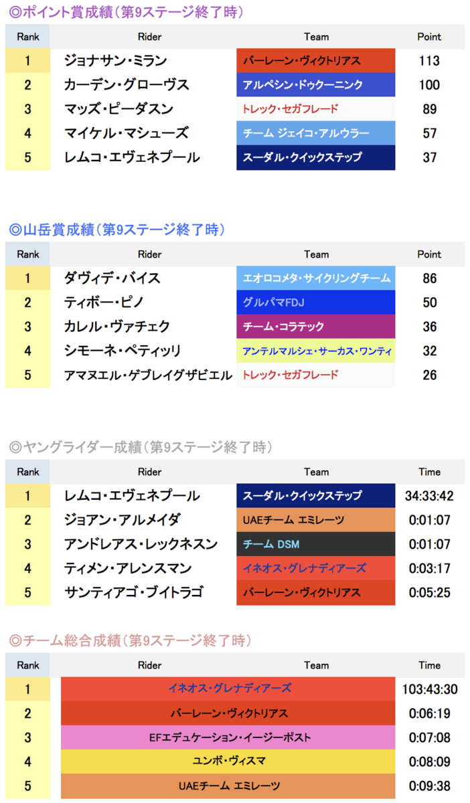Select rider サンティアゴ・ブイトラゴ
470x803 pixels.
tap(133, 592)
